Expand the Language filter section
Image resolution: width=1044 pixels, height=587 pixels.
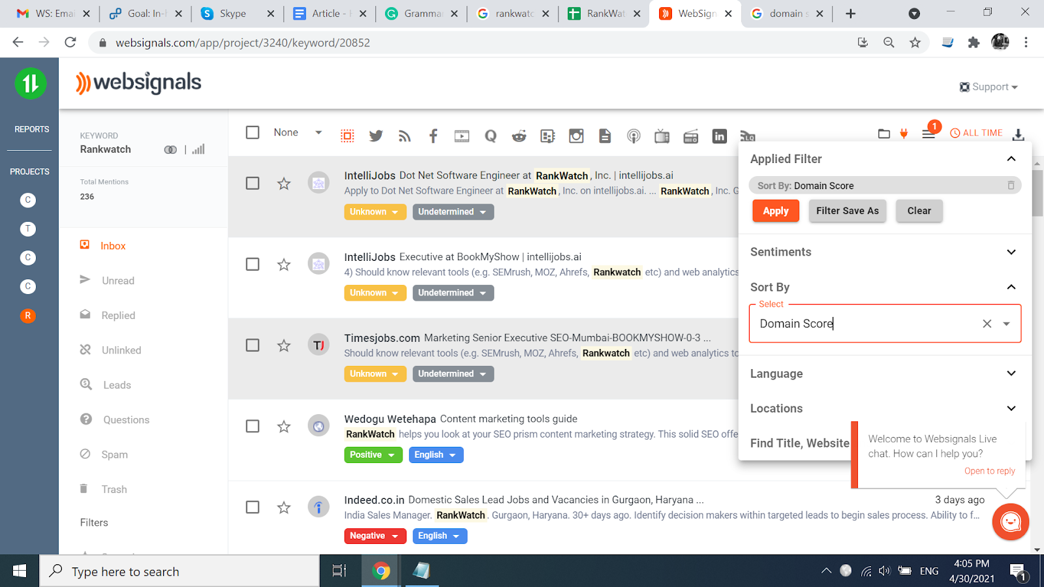click(x=1011, y=373)
